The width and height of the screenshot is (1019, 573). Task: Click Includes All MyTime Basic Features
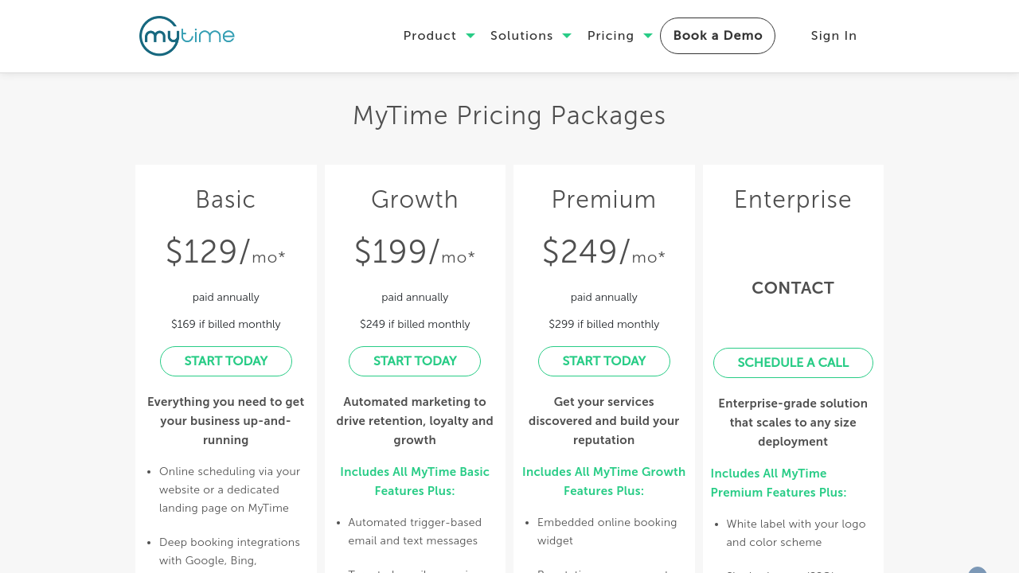coord(415,481)
